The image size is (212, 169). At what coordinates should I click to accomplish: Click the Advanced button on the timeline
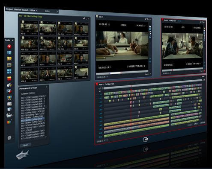click(202, 123)
